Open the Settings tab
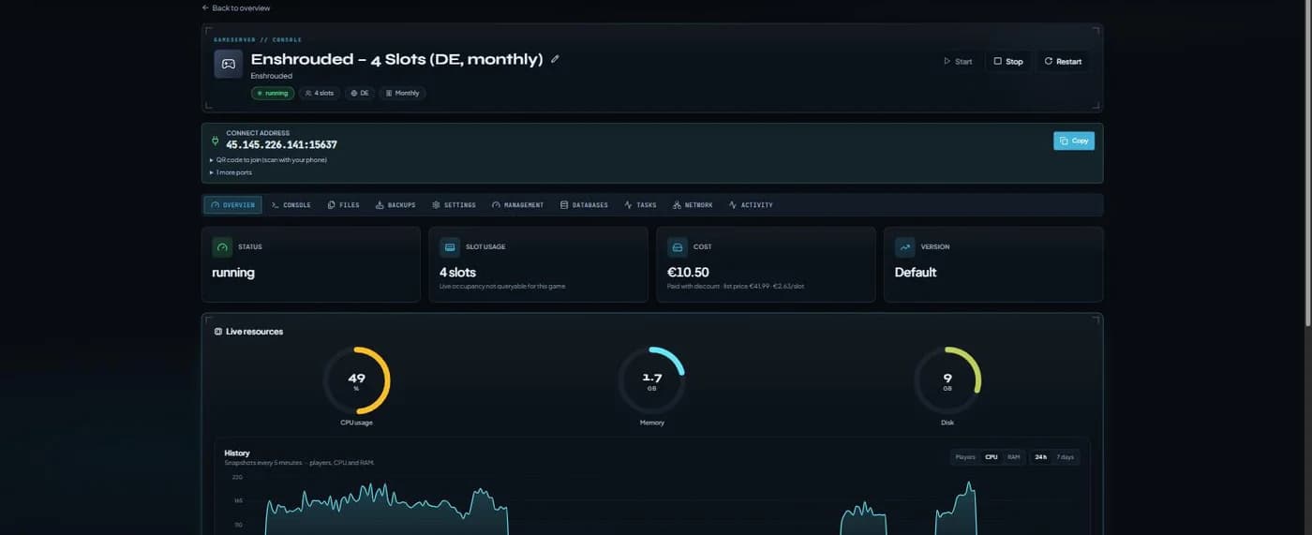1312x535 pixels. coord(455,205)
